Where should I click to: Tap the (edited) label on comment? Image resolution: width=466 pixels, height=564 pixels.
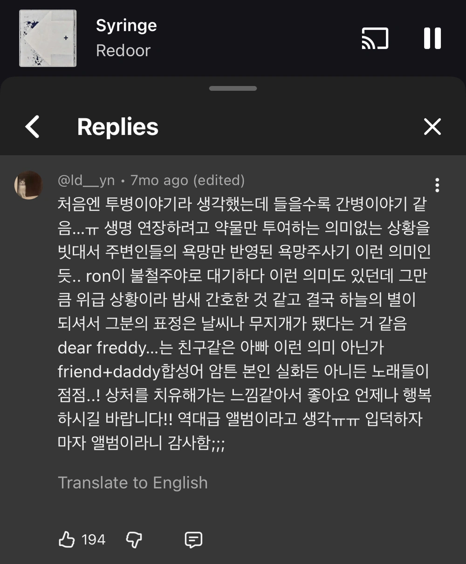pos(219,180)
